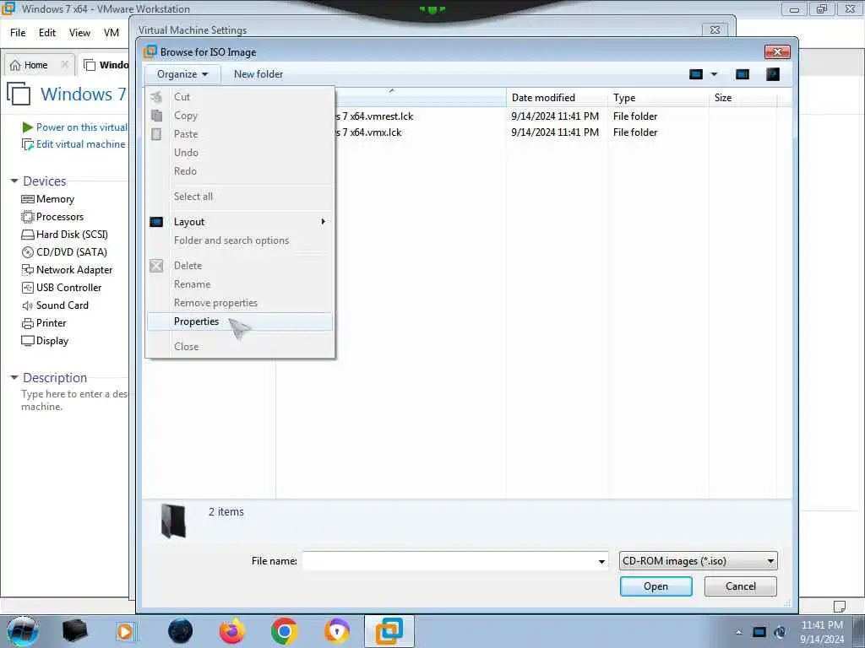
Task: Open the Organize dropdown menu
Action: (x=182, y=74)
